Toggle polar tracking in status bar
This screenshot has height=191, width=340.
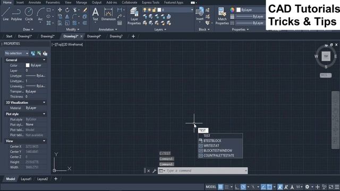243,187
